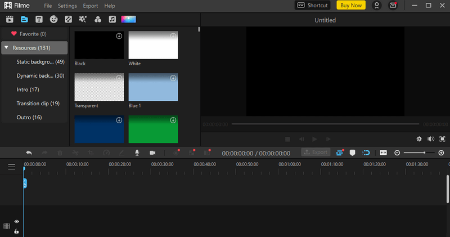The image size is (450, 237).
Task: Open the Filters three-circles icon
Action: pyautogui.click(x=98, y=19)
